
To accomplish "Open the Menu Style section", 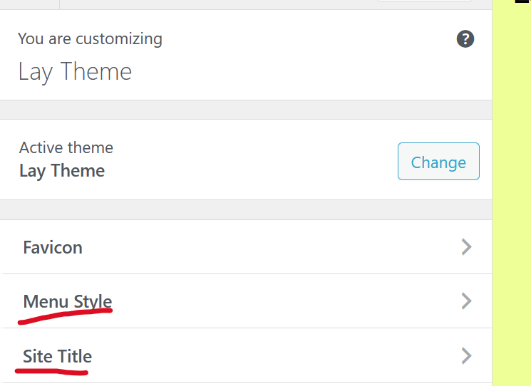I will click(68, 301).
